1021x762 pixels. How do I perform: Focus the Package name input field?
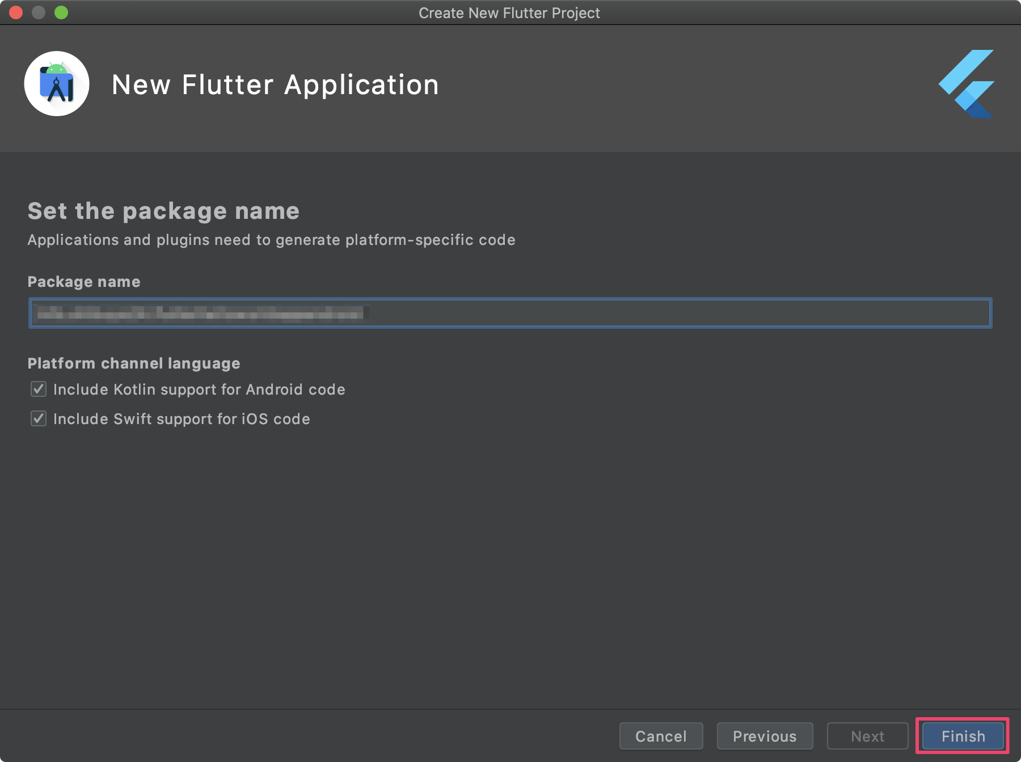510,313
